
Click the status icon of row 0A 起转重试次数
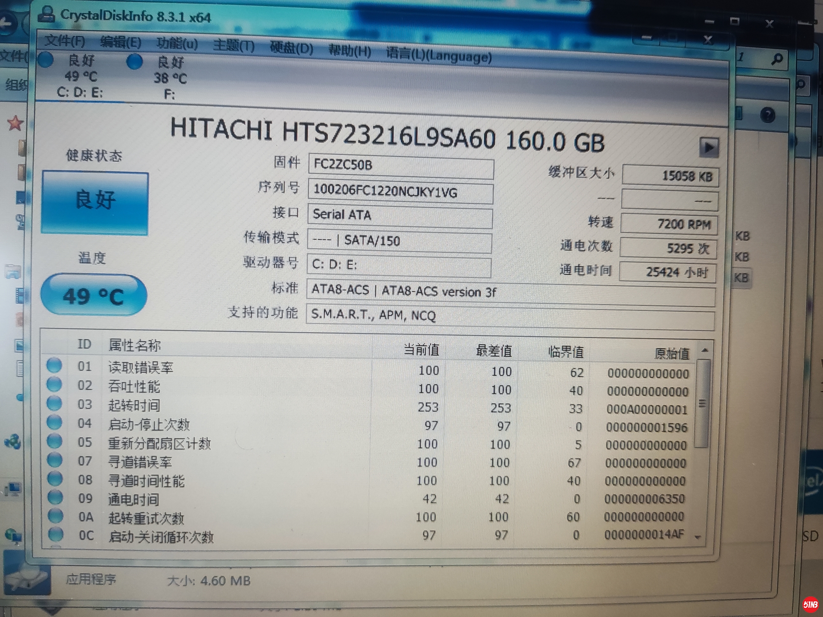pyautogui.click(x=56, y=515)
